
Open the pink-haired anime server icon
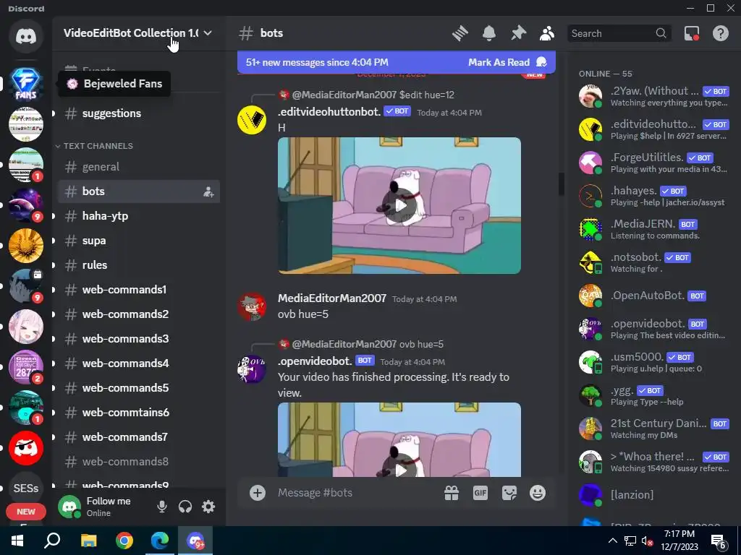coord(26,326)
